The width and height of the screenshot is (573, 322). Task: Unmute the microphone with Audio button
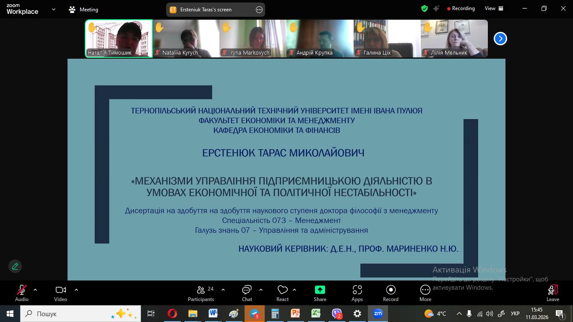point(22,293)
